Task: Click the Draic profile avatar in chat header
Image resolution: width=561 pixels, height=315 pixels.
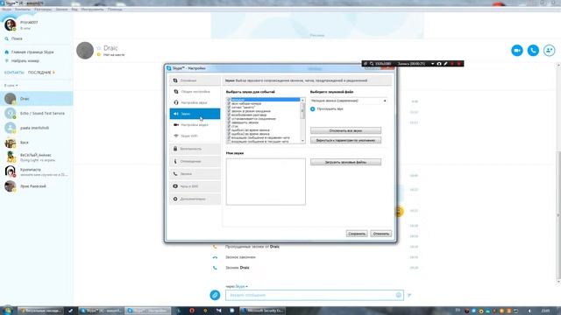Action: (85, 51)
